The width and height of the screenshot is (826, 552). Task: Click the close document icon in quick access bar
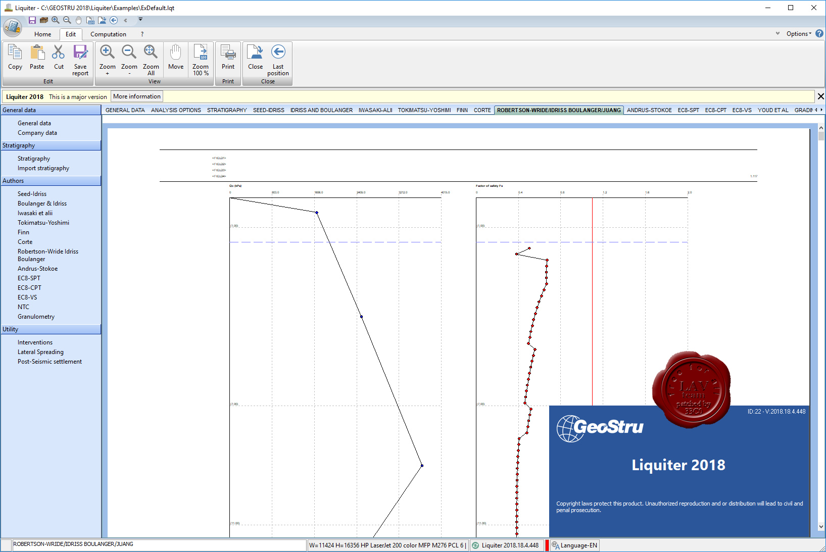[x=102, y=20]
